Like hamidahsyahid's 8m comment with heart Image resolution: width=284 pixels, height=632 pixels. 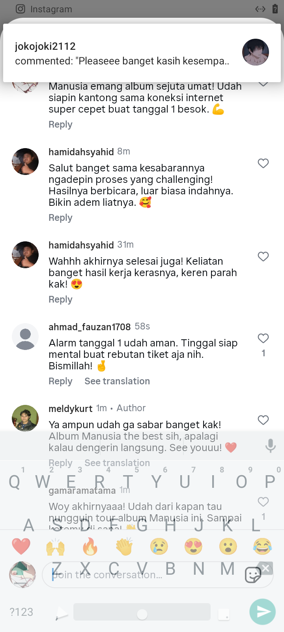(263, 163)
